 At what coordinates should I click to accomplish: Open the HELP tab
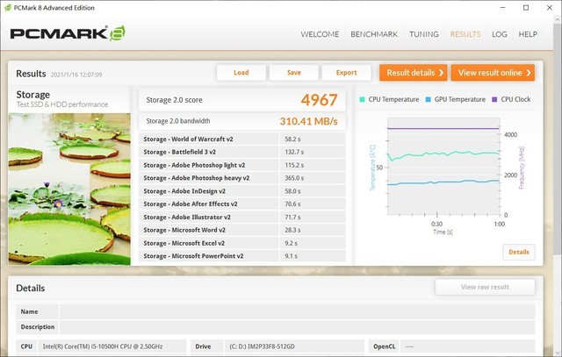point(528,34)
